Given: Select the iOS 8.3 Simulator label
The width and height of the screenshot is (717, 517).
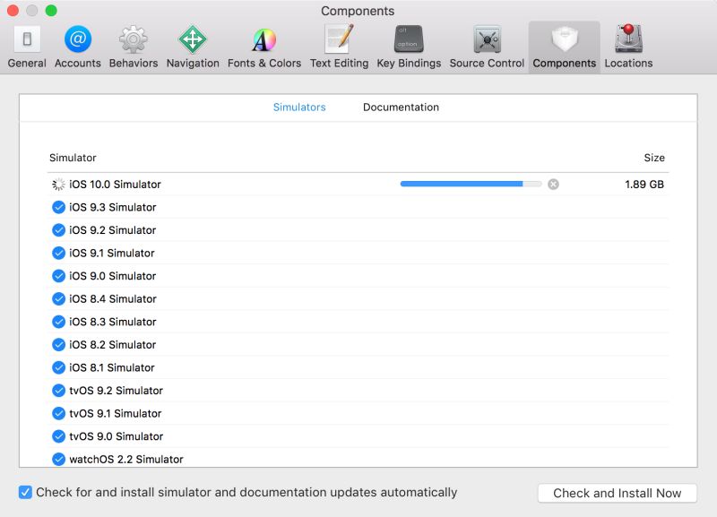Looking at the screenshot, I should pyautogui.click(x=113, y=322).
